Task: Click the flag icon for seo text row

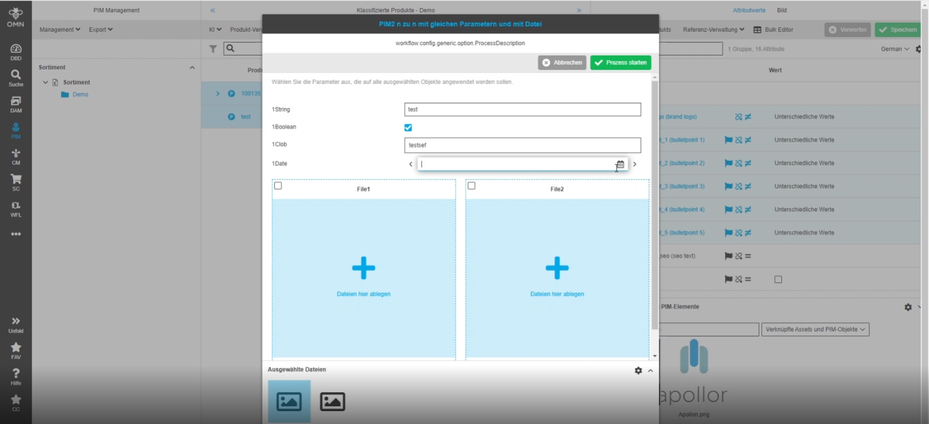Action: pyautogui.click(x=728, y=256)
